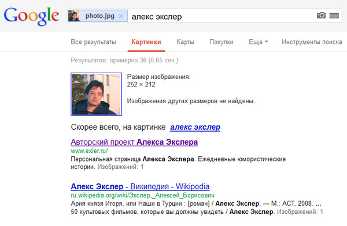The width and height of the screenshot is (347, 226).
Task: Click the photo.jpg filename label
Action: tap(100, 16)
